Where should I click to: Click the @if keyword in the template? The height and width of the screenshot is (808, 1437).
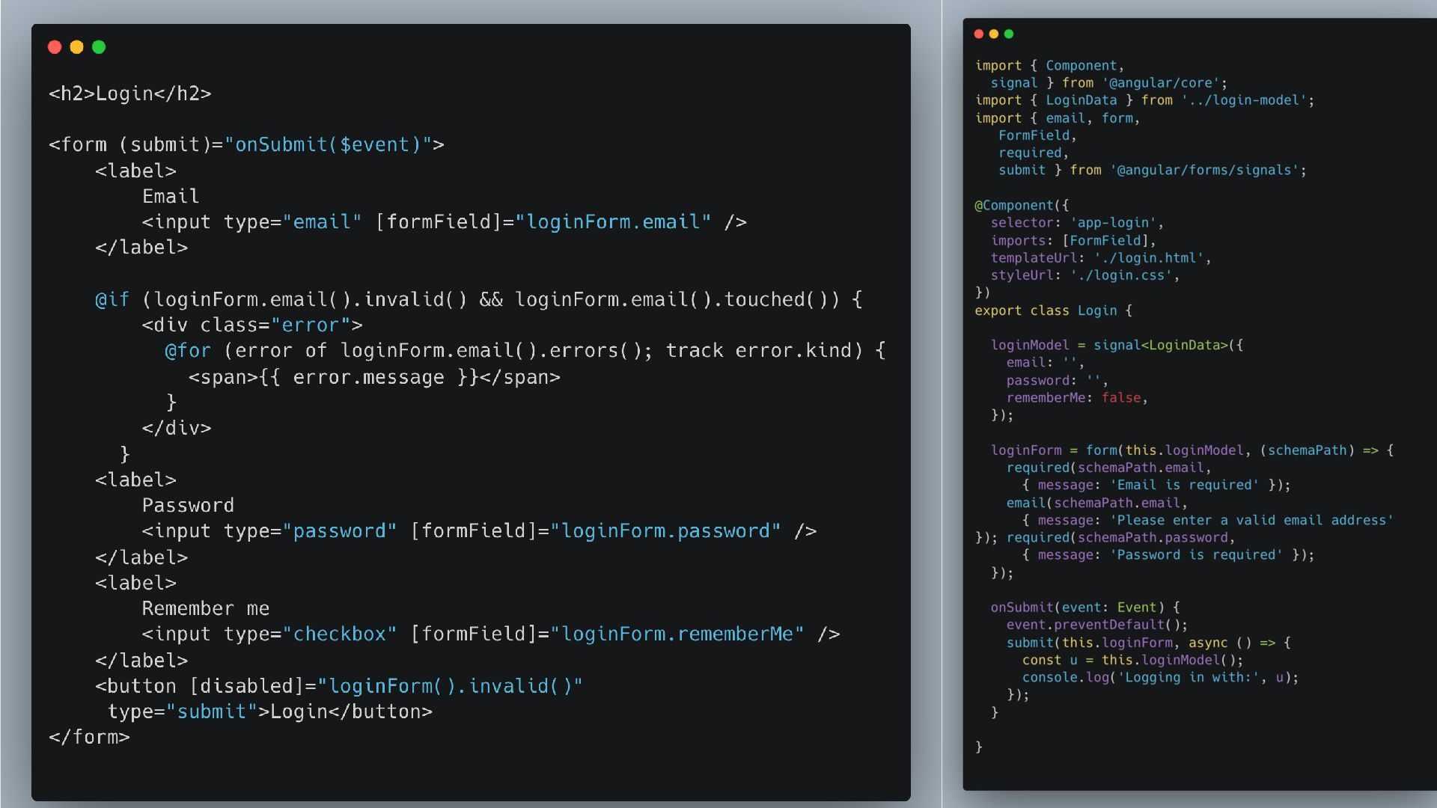click(x=112, y=300)
